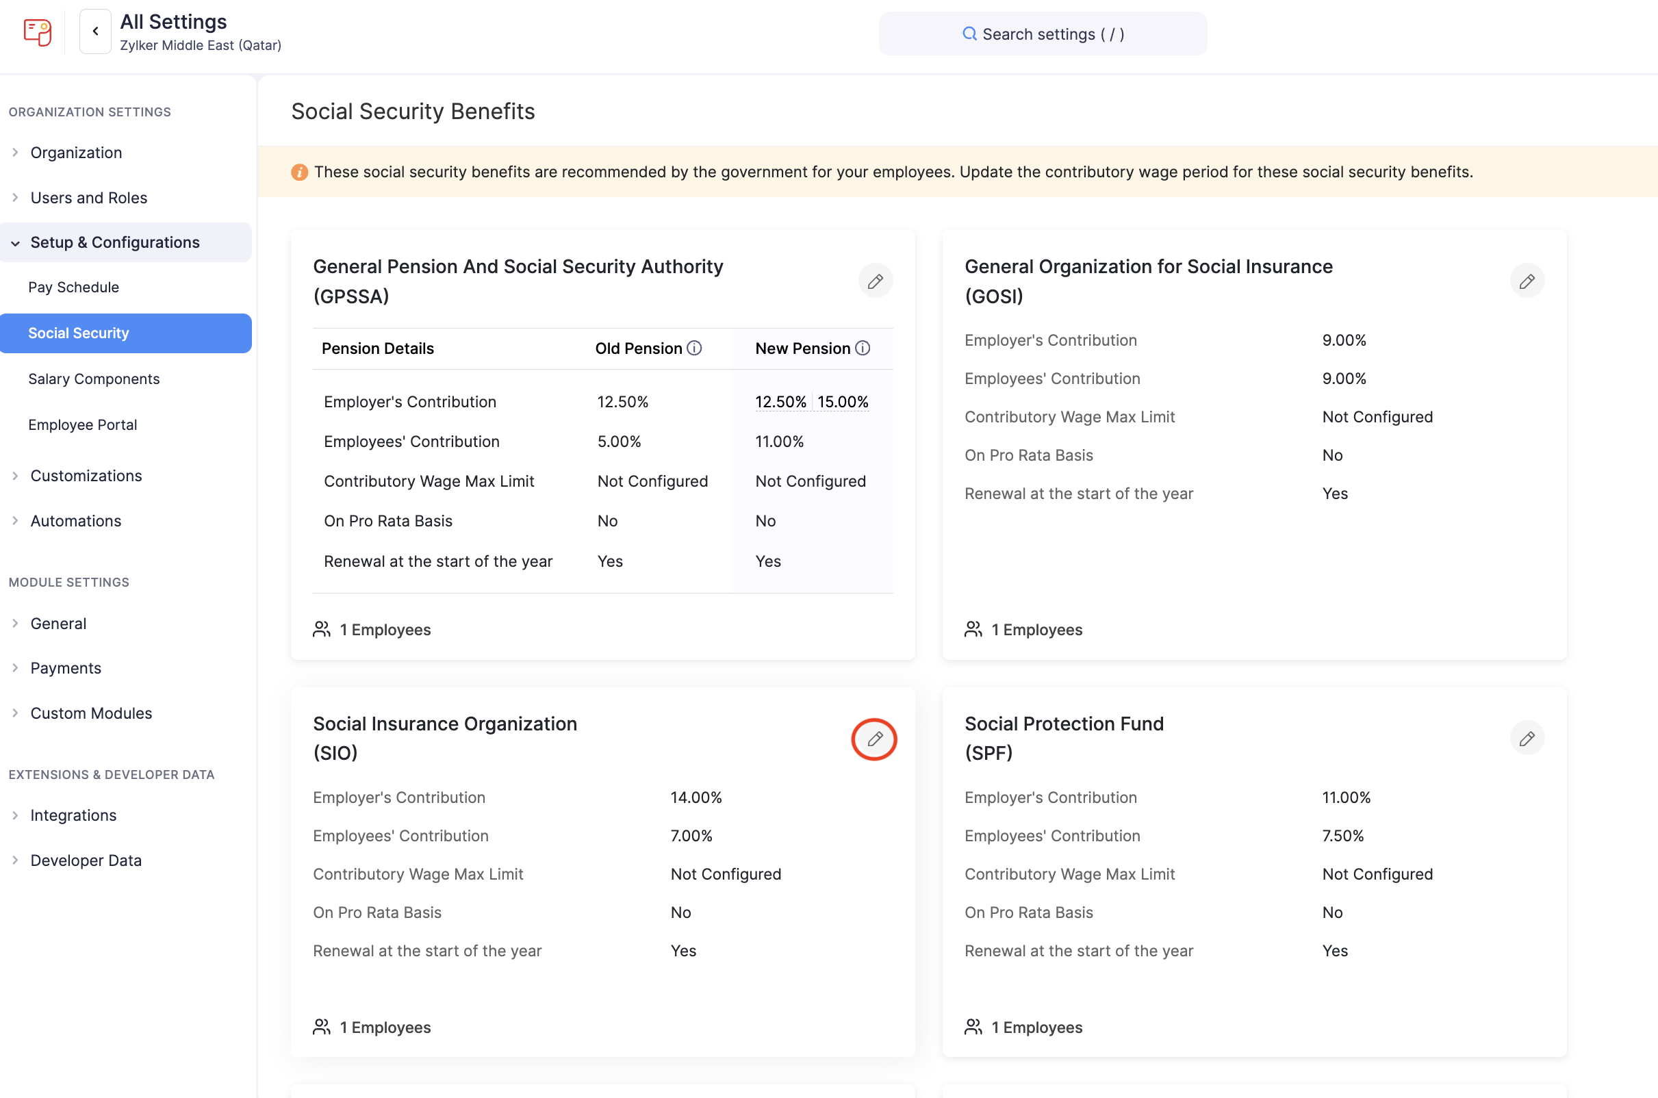Viewport: 1658px width, 1098px height.
Task: Click the Old Pension info icon
Action: [x=694, y=348]
